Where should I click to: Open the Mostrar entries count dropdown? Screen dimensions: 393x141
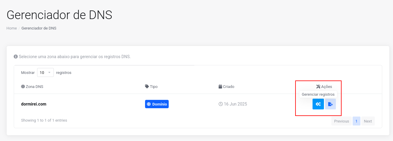pos(45,72)
